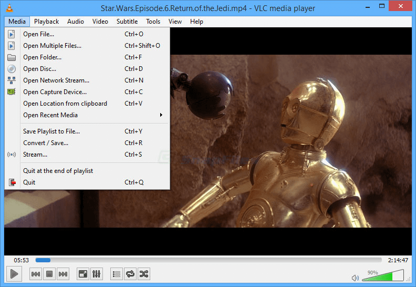The height and width of the screenshot is (287, 416).
Task: Open the Audio menu
Action: click(x=76, y=22)
